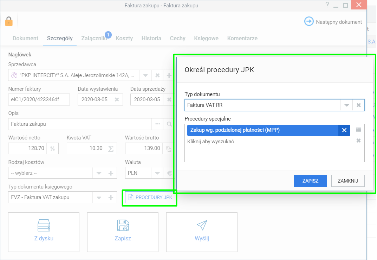Click the magnifier icon in Opis field
377x260 pixels.
[169, 124]
